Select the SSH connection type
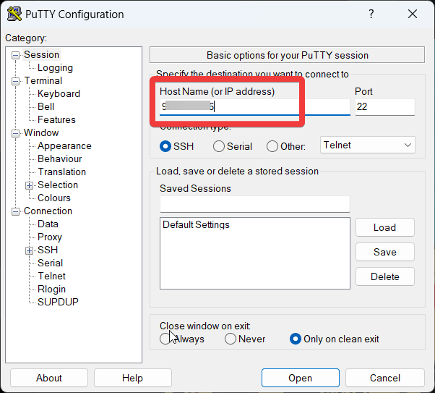 (166, 146)
